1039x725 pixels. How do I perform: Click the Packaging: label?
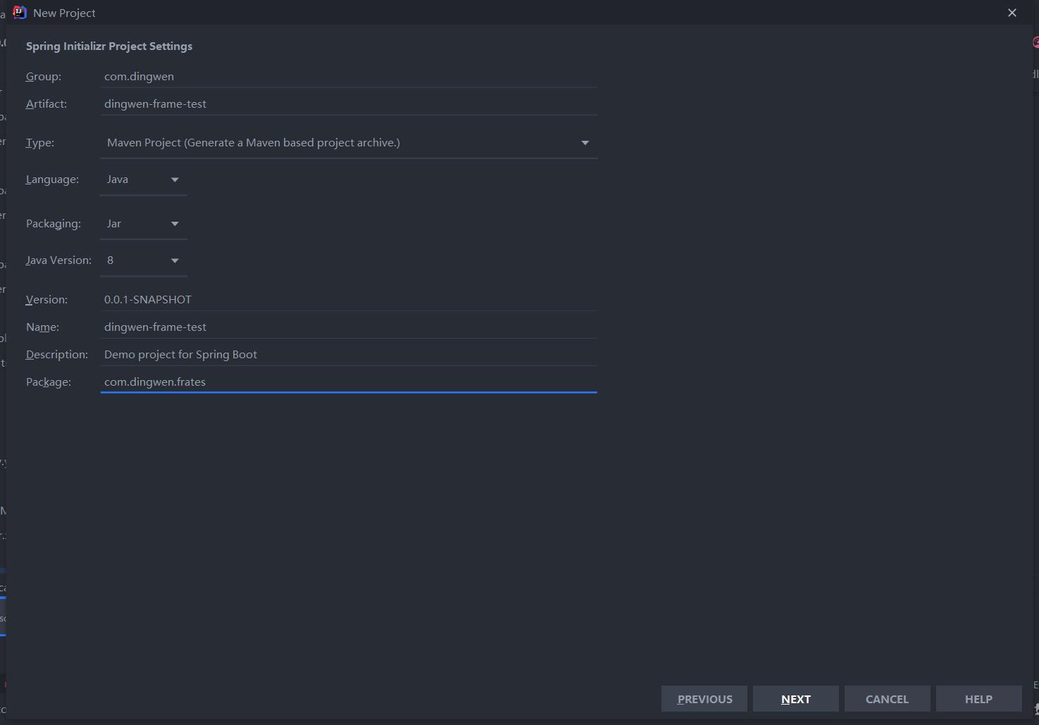tap(54, 224)
